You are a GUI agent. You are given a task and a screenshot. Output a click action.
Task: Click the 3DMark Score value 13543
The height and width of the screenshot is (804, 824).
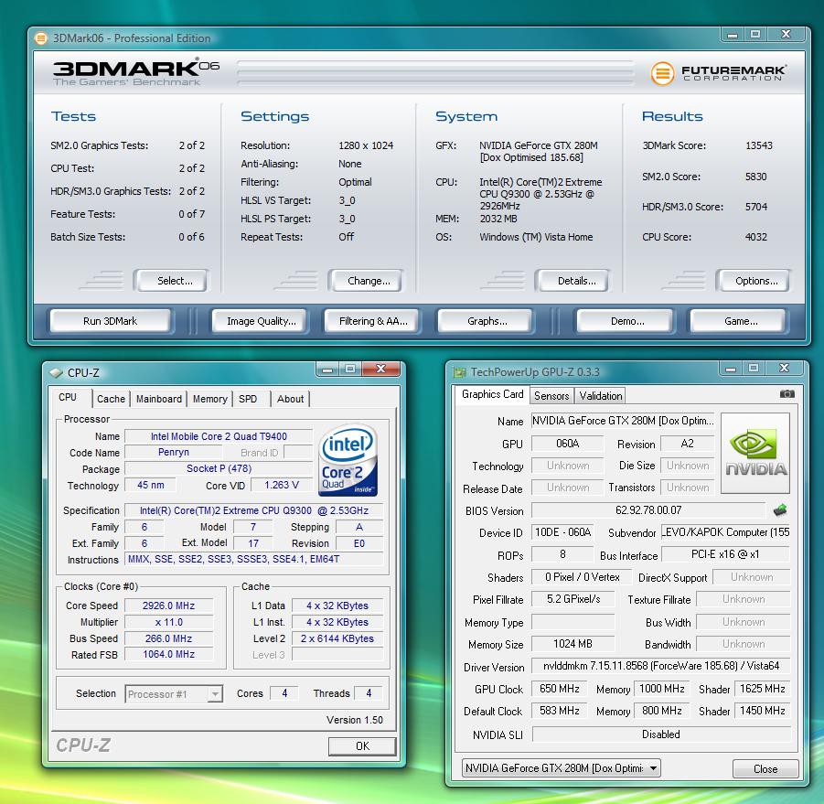(759, 145)
